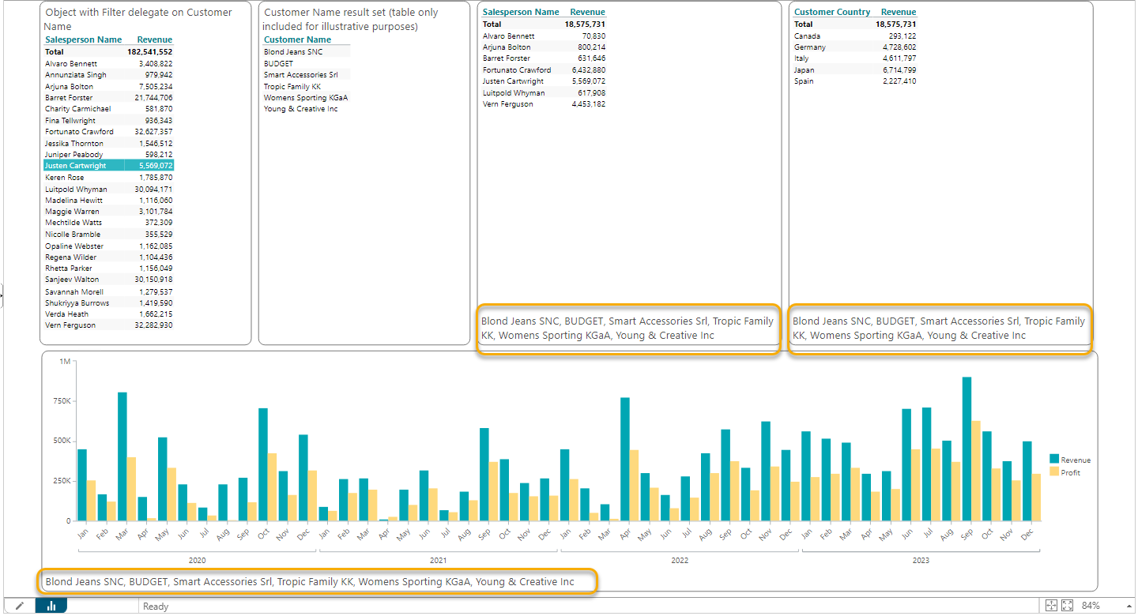
Task: Click Japan in the Customer Country table
Action: point(805,70)
